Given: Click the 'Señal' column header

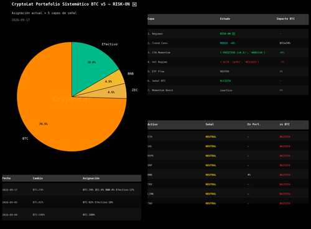Looking at the screenshot, I should pyautogui.click(x=210, y=124).
